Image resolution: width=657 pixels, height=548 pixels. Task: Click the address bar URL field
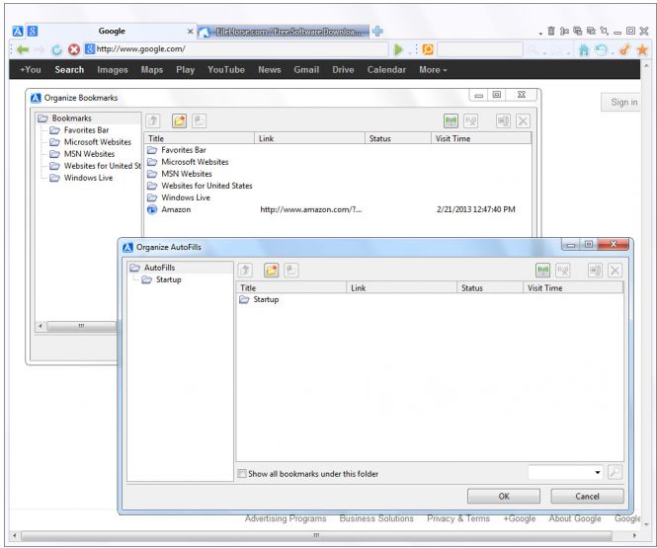tap(237, 49)
